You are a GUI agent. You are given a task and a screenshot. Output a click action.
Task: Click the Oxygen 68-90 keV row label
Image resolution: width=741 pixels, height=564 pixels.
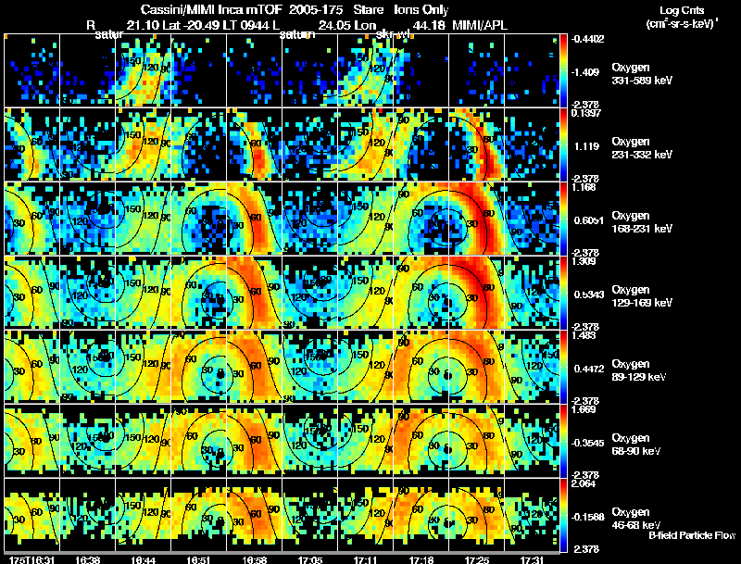pyautogui.click(x=636, y=445)
